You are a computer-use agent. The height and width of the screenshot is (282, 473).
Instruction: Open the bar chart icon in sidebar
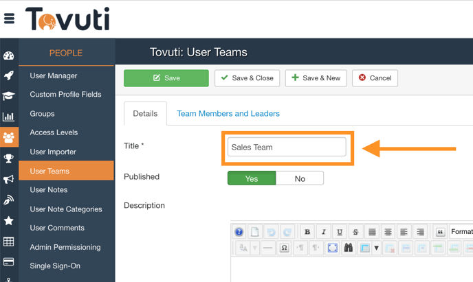(9, 117)
